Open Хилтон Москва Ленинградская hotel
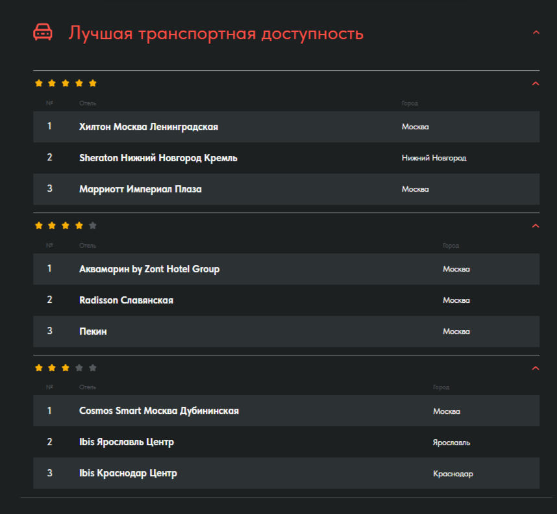 click(x=149, y=127)
